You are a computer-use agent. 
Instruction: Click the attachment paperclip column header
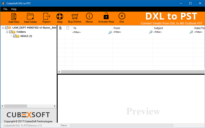tap(60, 28)
